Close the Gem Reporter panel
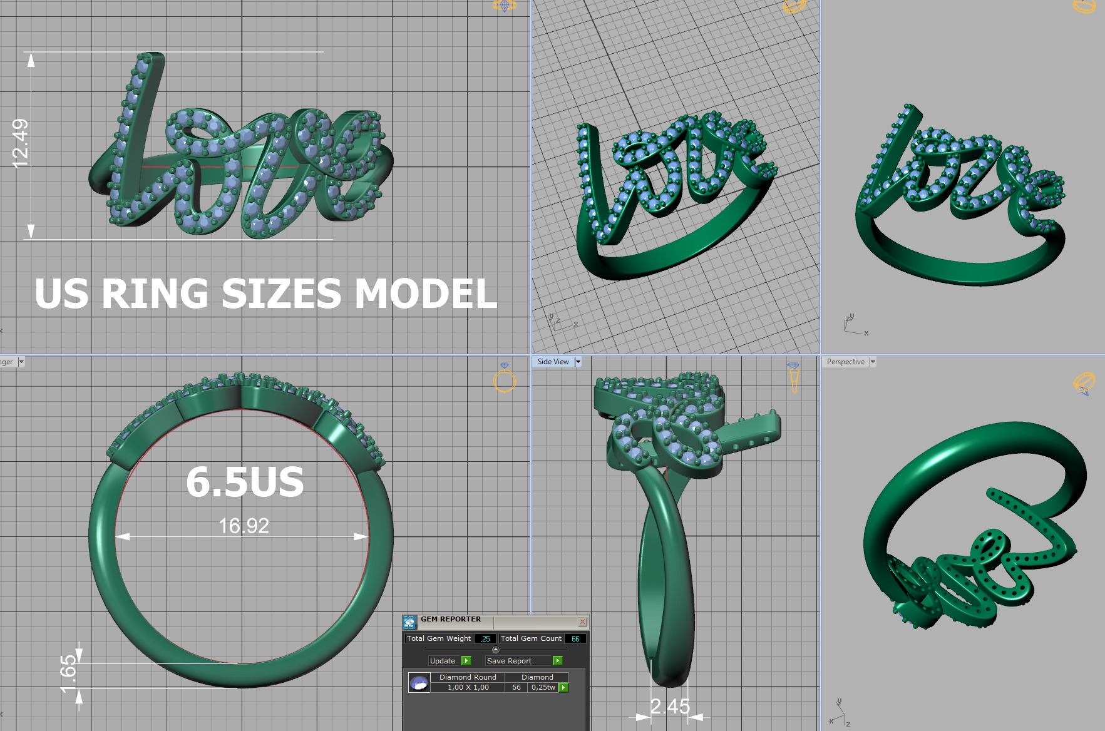 [582, 621]
